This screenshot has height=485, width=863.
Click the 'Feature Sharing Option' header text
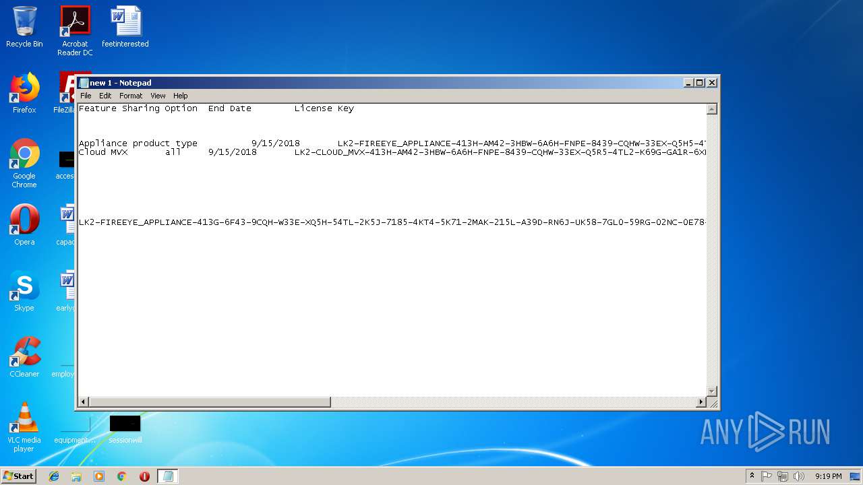click(138, 108)
